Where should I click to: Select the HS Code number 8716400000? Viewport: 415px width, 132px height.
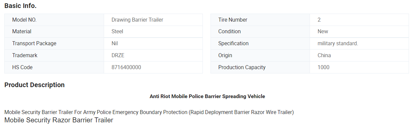tap(126, 67)
